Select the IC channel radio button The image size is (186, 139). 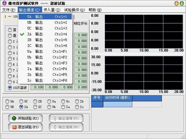point(35,107)
